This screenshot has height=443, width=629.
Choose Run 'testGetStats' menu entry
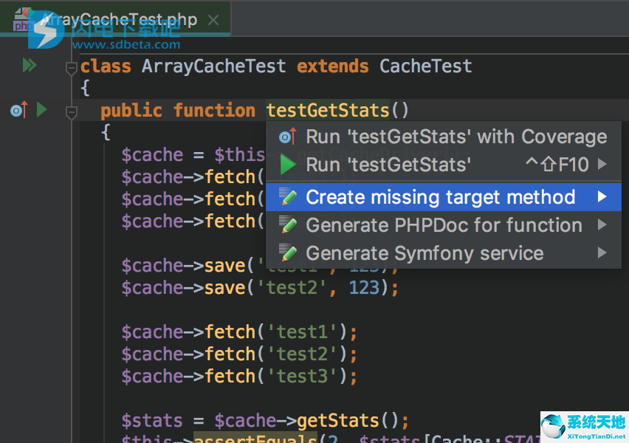point(443,165)
